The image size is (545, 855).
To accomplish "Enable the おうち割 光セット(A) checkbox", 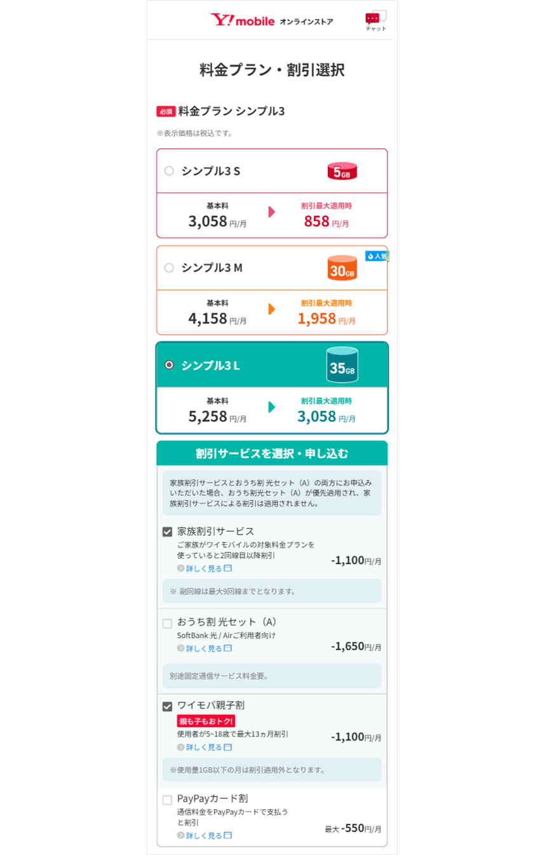I will tap(167, 623).
